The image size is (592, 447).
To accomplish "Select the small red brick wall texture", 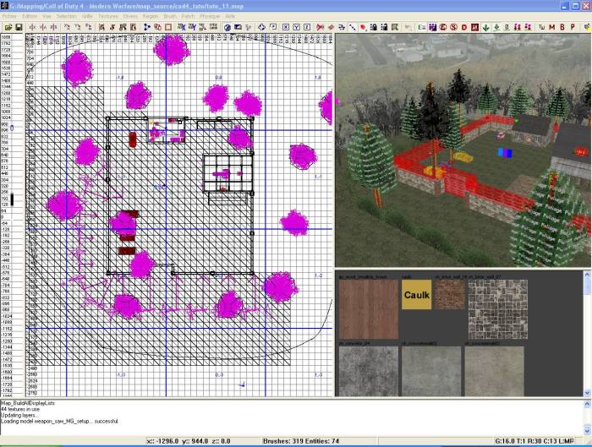I will (450, 295).
